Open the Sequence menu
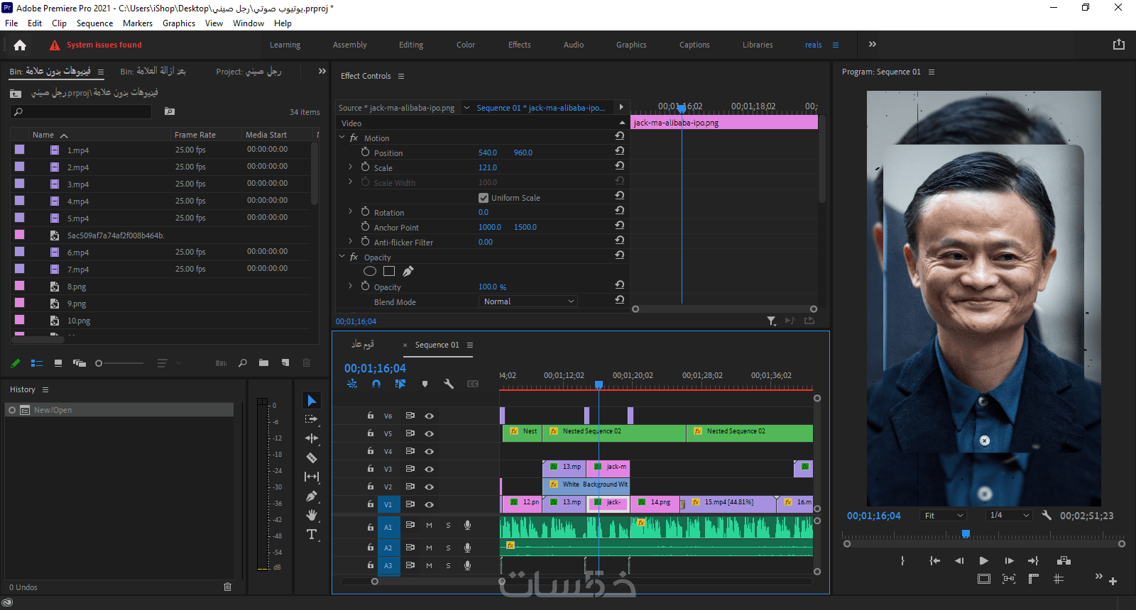1136x610 pixels. click(94, 23)
